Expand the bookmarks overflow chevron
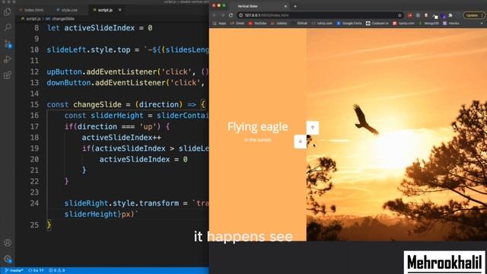This screenshot has width=487, height=274. pyautogui.click(x=482, y=24)
